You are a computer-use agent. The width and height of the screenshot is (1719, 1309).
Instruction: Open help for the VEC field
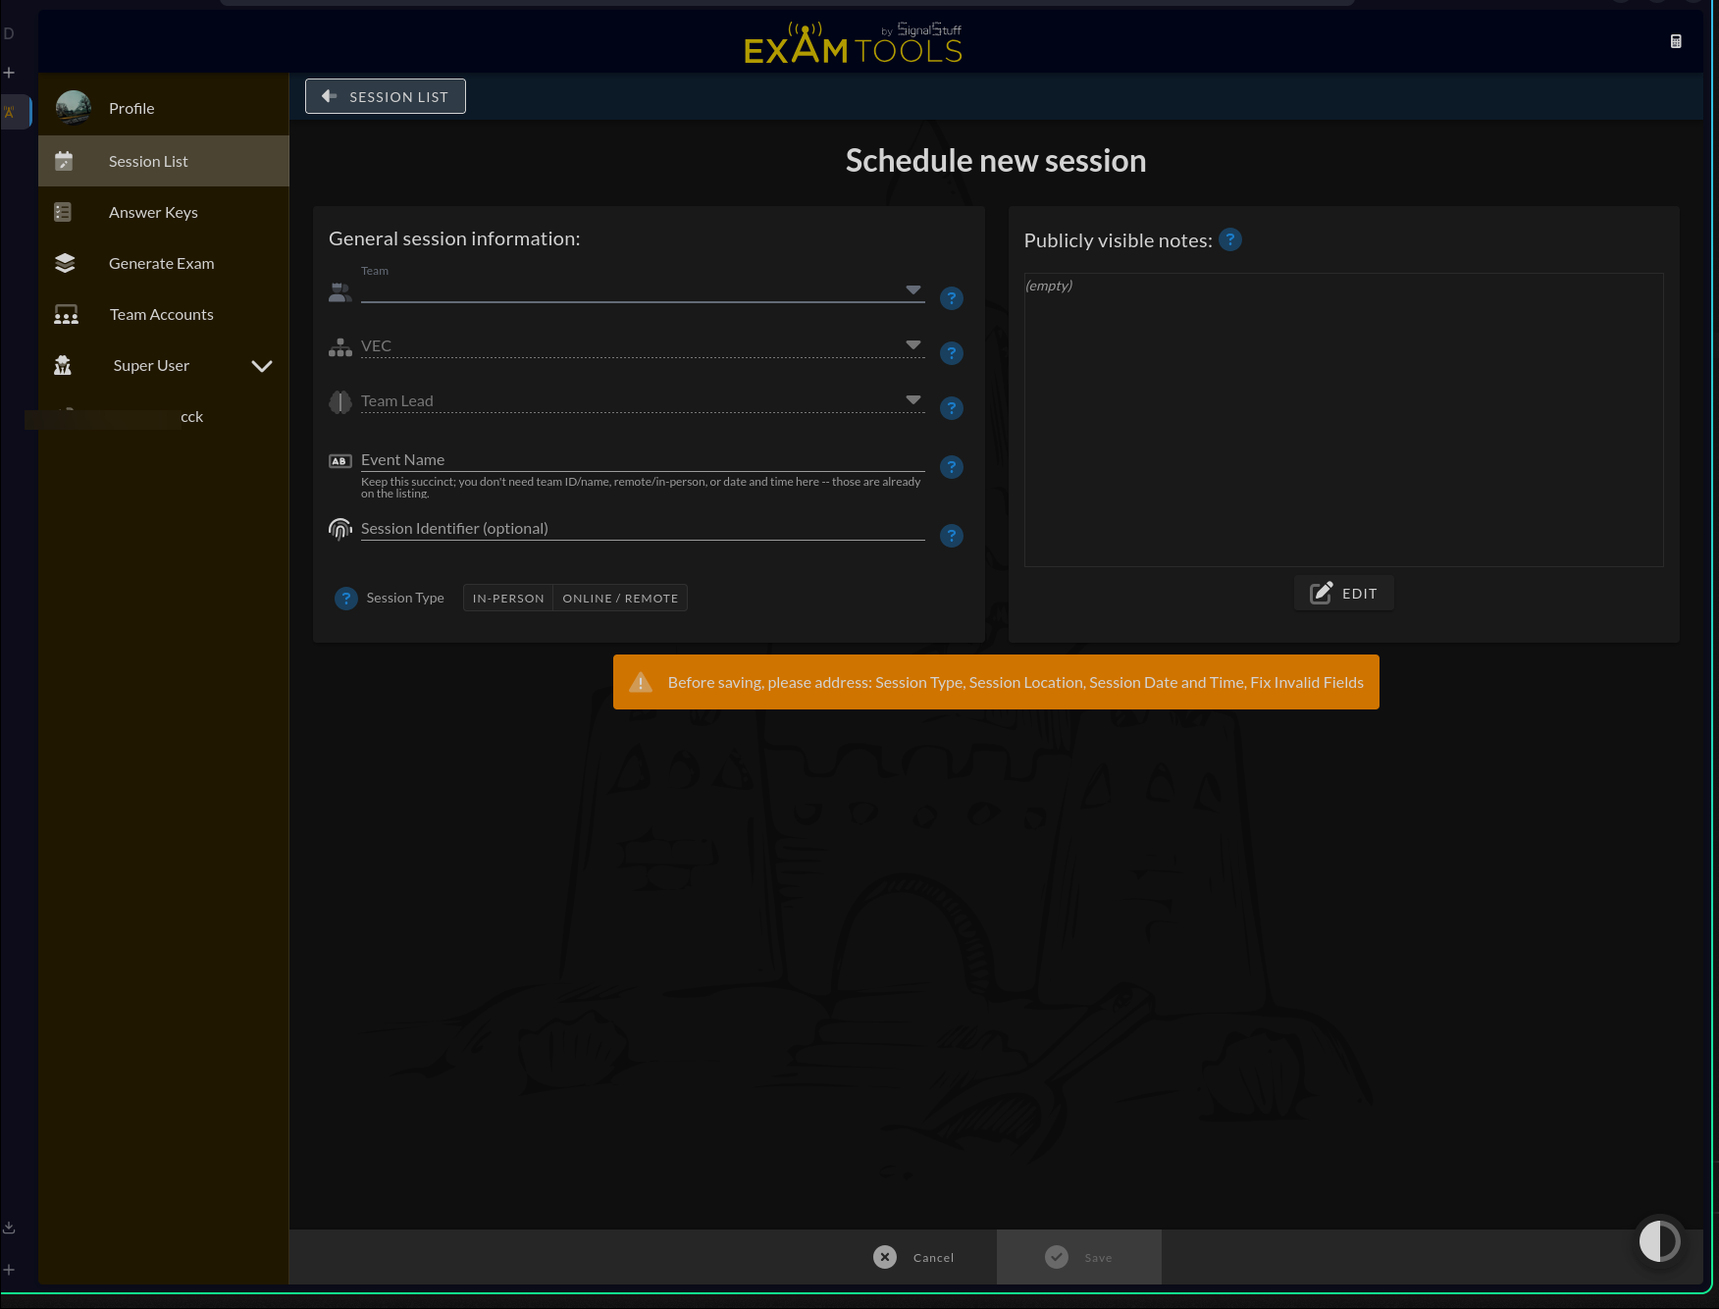click(952, 353)
